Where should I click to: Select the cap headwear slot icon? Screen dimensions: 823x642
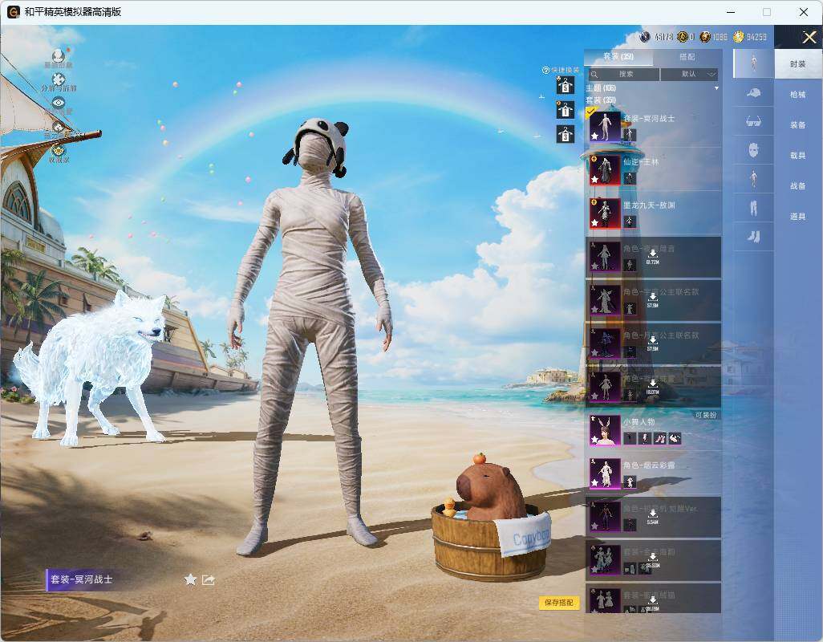(753, 93)
